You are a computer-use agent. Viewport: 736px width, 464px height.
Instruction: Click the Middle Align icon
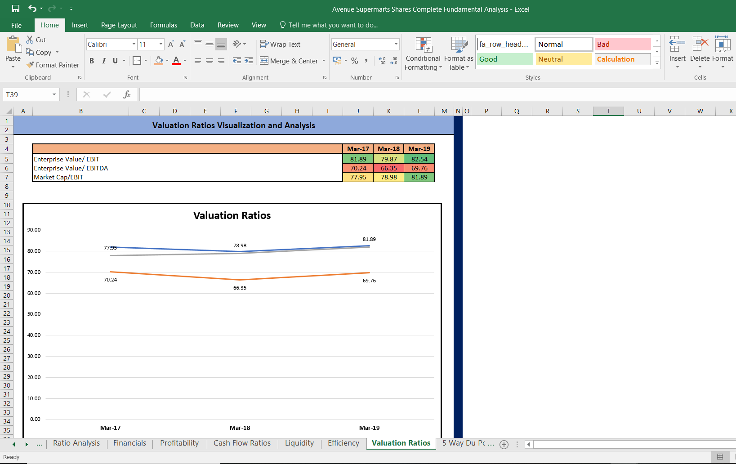click(x=210, y=44)
